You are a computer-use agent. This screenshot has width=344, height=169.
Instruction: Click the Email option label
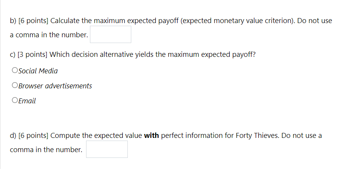point(27,101)
